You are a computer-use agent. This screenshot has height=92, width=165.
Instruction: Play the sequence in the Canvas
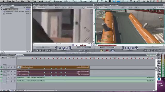click(x=130, y=48)
